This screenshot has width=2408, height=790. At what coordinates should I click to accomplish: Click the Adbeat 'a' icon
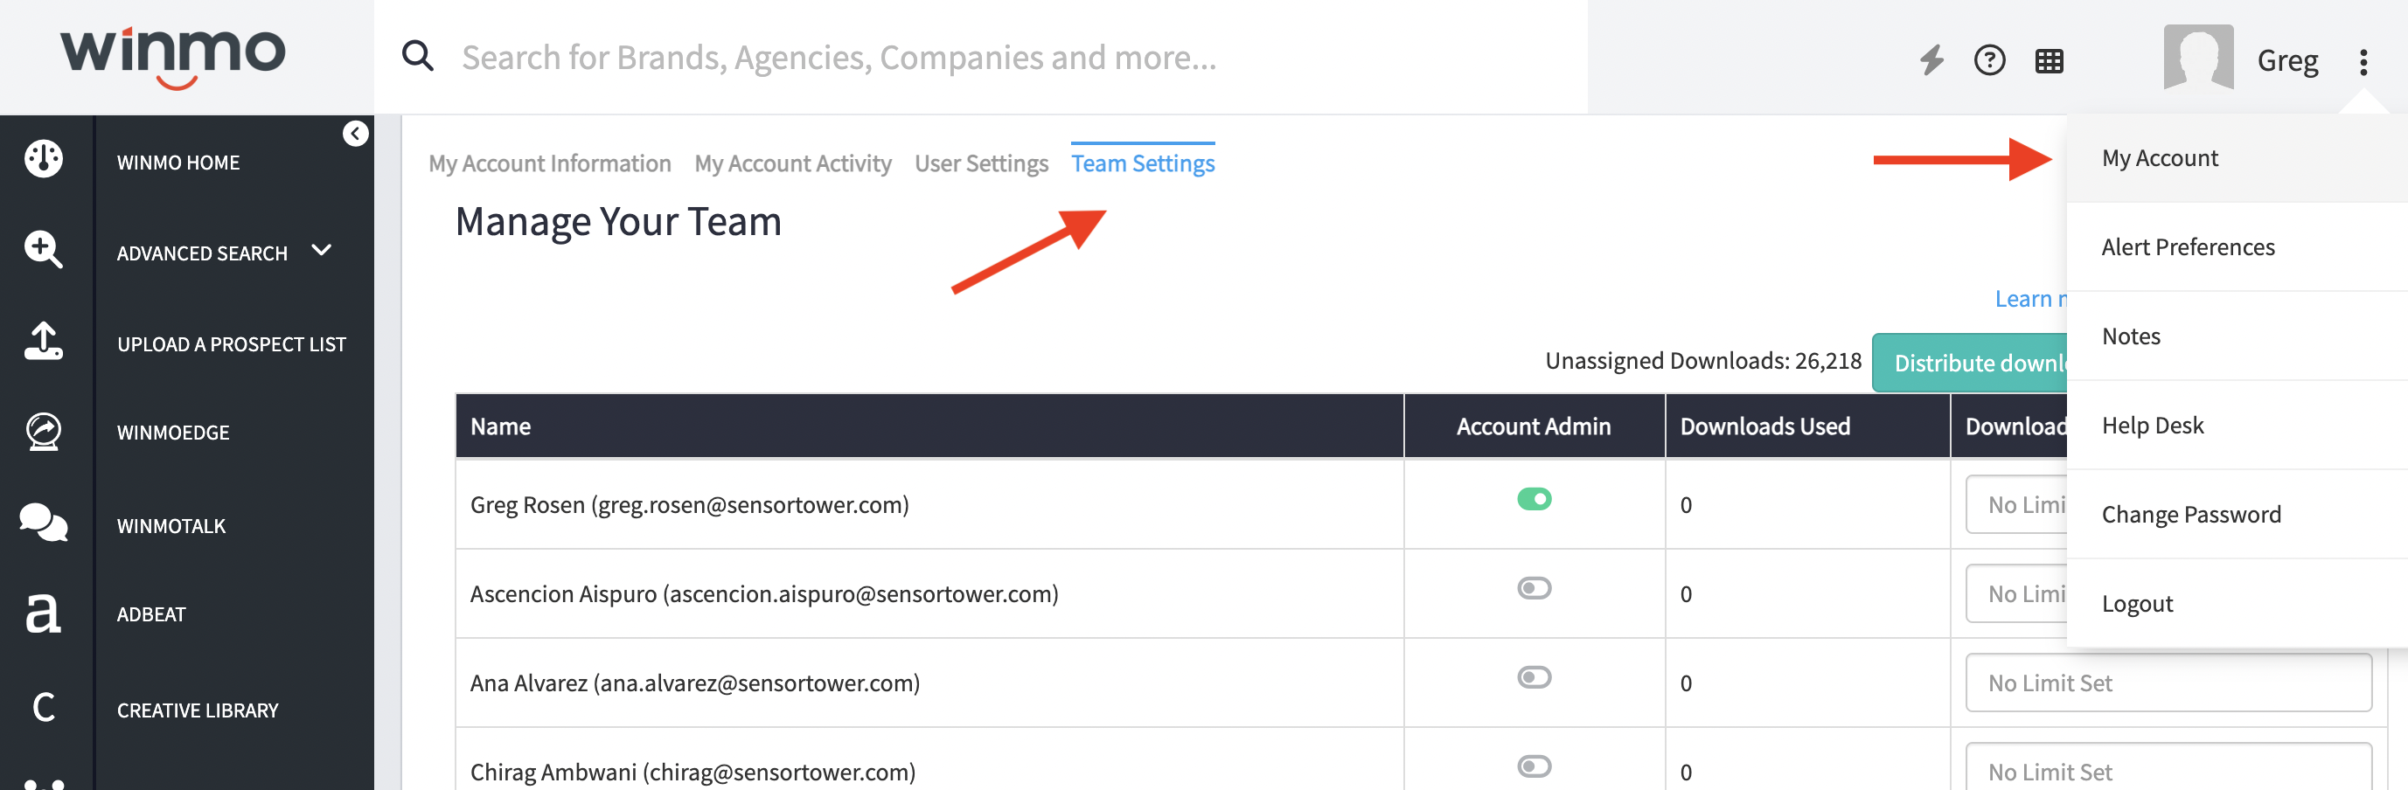tap(43, 613)
